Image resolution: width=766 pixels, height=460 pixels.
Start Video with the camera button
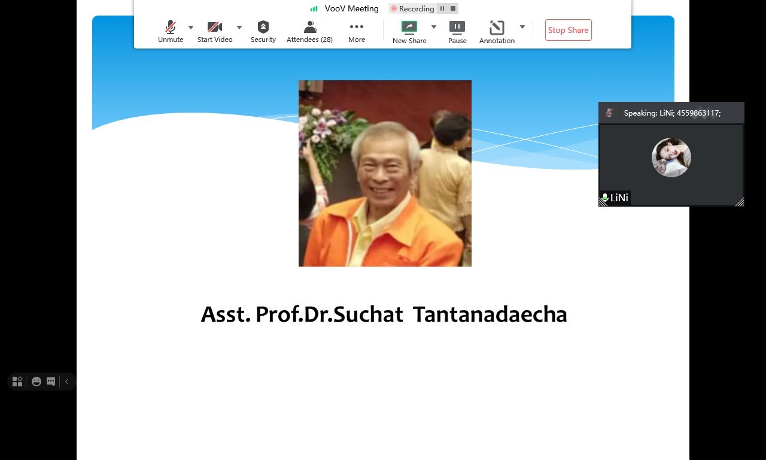point(215,31)
